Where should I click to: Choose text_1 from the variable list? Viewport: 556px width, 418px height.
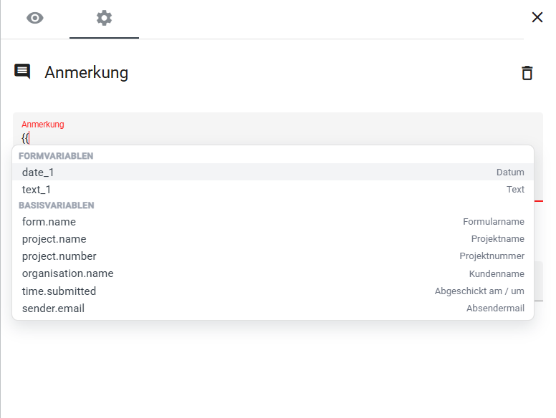pos(37,190)
